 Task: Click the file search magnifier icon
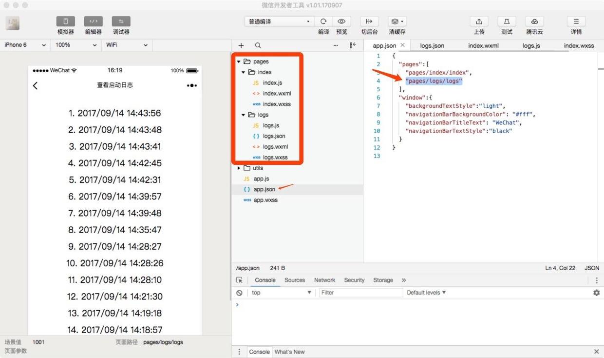click(258, 45)
